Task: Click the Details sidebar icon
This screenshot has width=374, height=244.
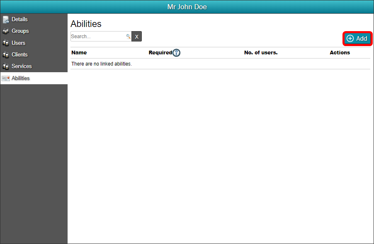Action: pos(6,20)
